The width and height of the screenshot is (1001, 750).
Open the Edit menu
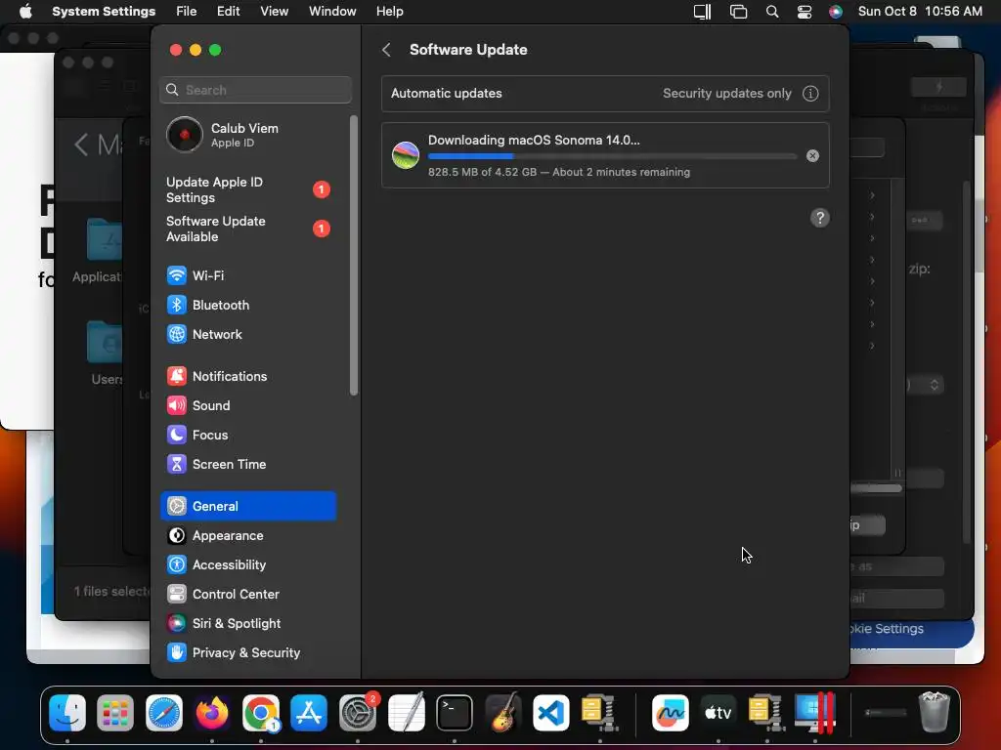click(228, 12)
